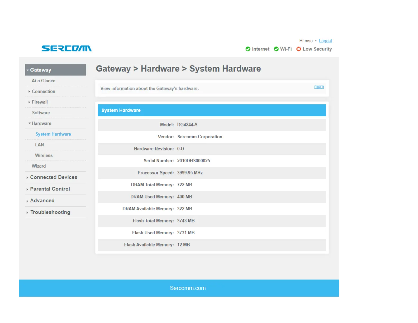The image size is (418, 323).
Task: Click the green Wi-Fi status checkmark icon
Action: [276, 49]
